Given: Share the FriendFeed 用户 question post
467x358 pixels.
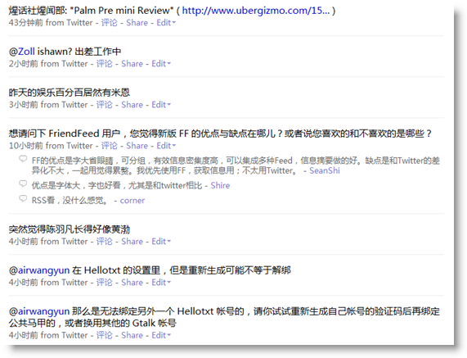Looking at the screenshot, I should 137,146.
